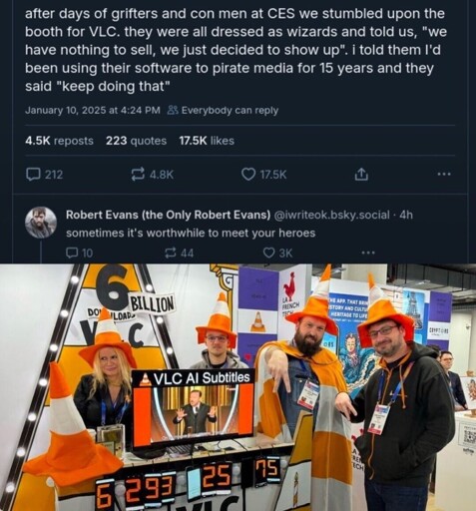Screen dimensions: 476x511
Task: Click the repost icon showing 4.8K
Action: click(x=138, y=174)
